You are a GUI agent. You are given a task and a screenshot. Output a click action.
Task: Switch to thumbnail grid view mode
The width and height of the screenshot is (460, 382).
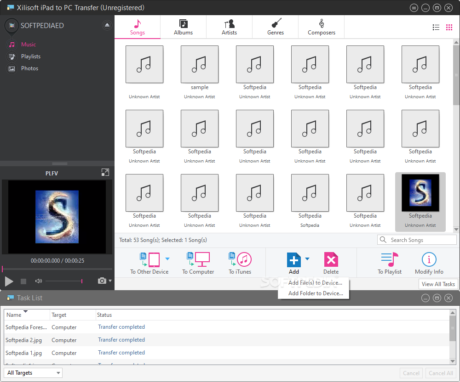(449, 27)
